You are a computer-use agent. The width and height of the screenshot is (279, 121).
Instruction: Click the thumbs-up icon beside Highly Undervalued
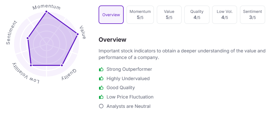pos(101,78)
